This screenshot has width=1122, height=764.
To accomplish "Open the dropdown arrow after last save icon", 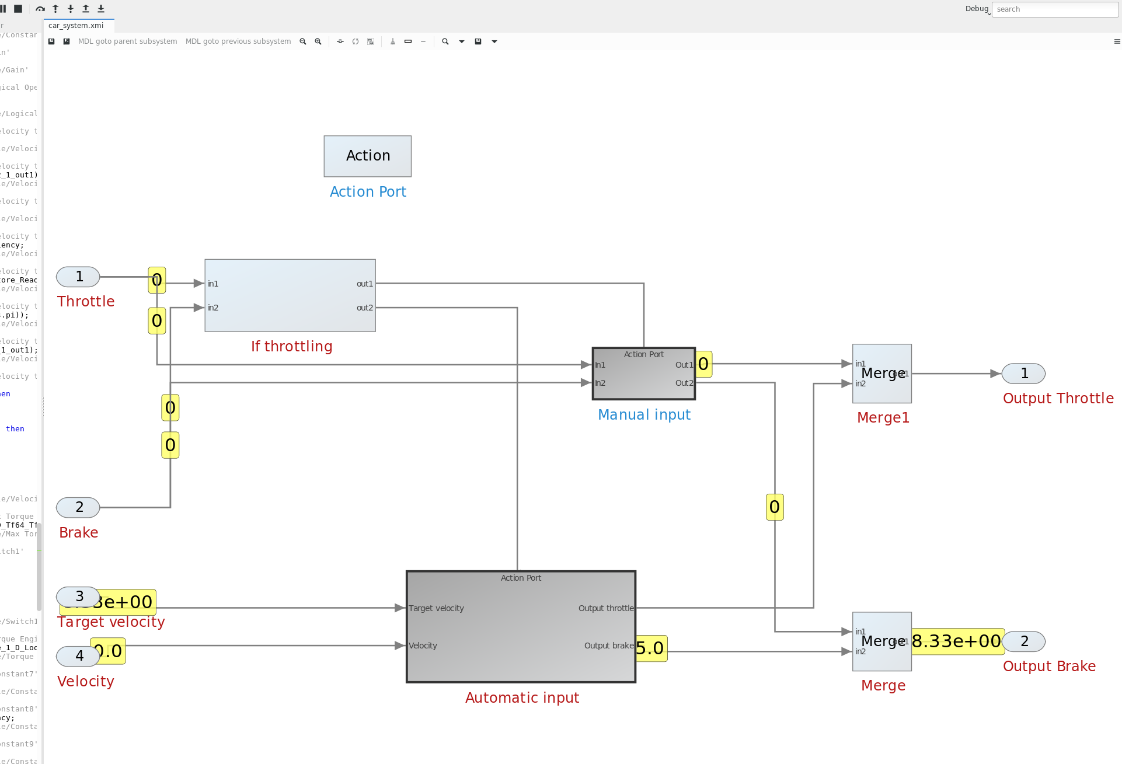I will coord(494,41).
